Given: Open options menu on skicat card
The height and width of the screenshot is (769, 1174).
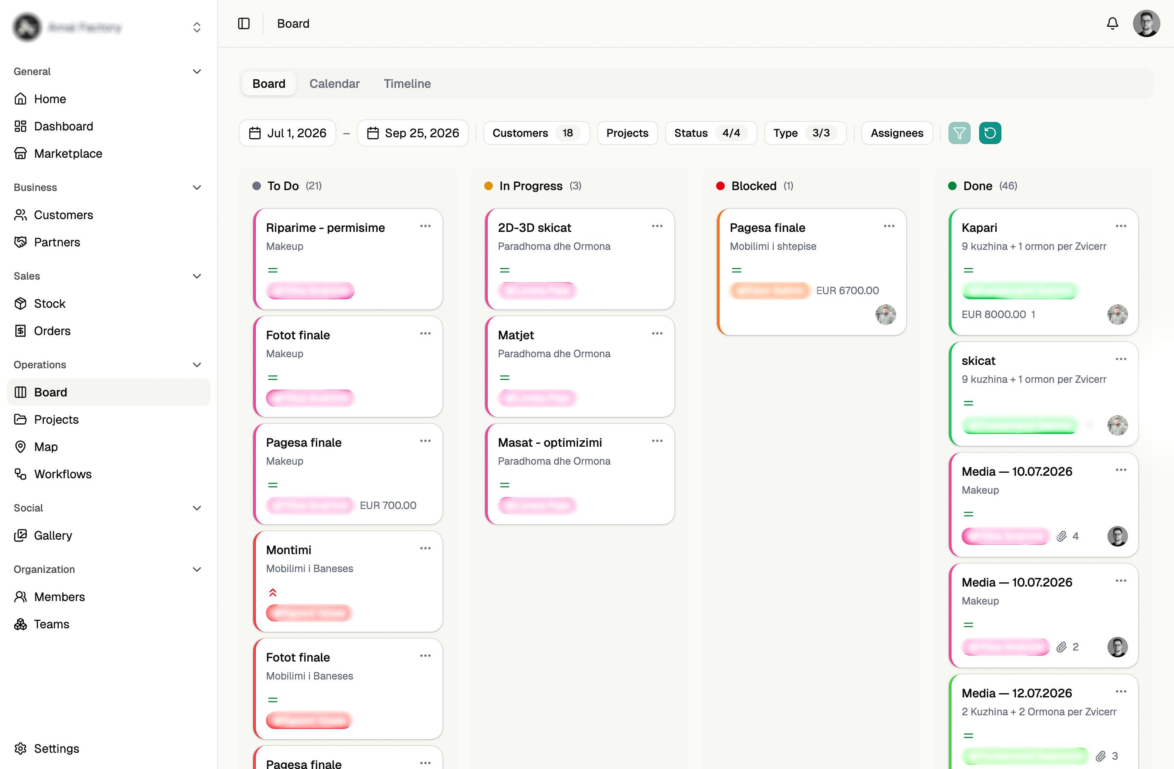Looking at the screenshot, I should coord(1121,359).
